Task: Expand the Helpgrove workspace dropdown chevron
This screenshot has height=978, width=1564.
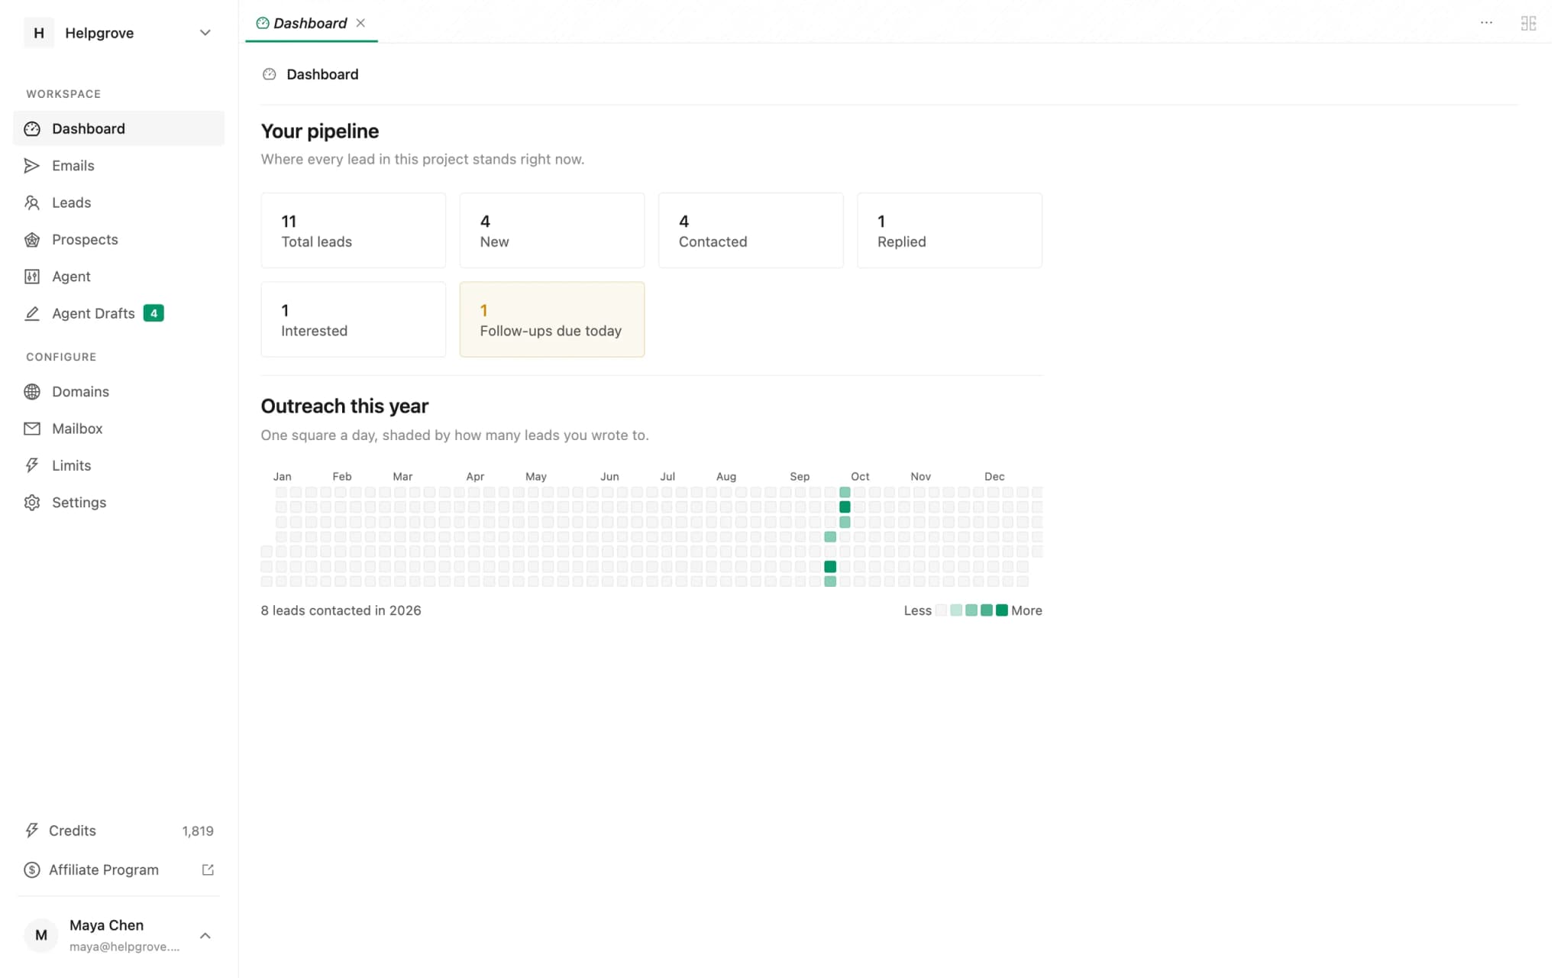Action: (205, 33)
